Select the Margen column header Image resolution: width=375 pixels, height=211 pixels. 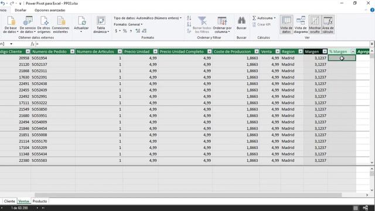click(x=312, y=52)
